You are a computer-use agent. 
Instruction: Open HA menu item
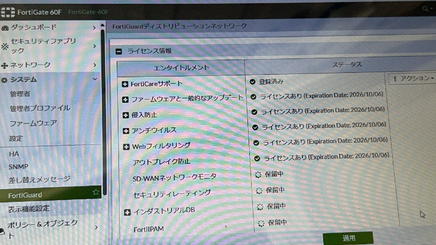pos(14,154)
